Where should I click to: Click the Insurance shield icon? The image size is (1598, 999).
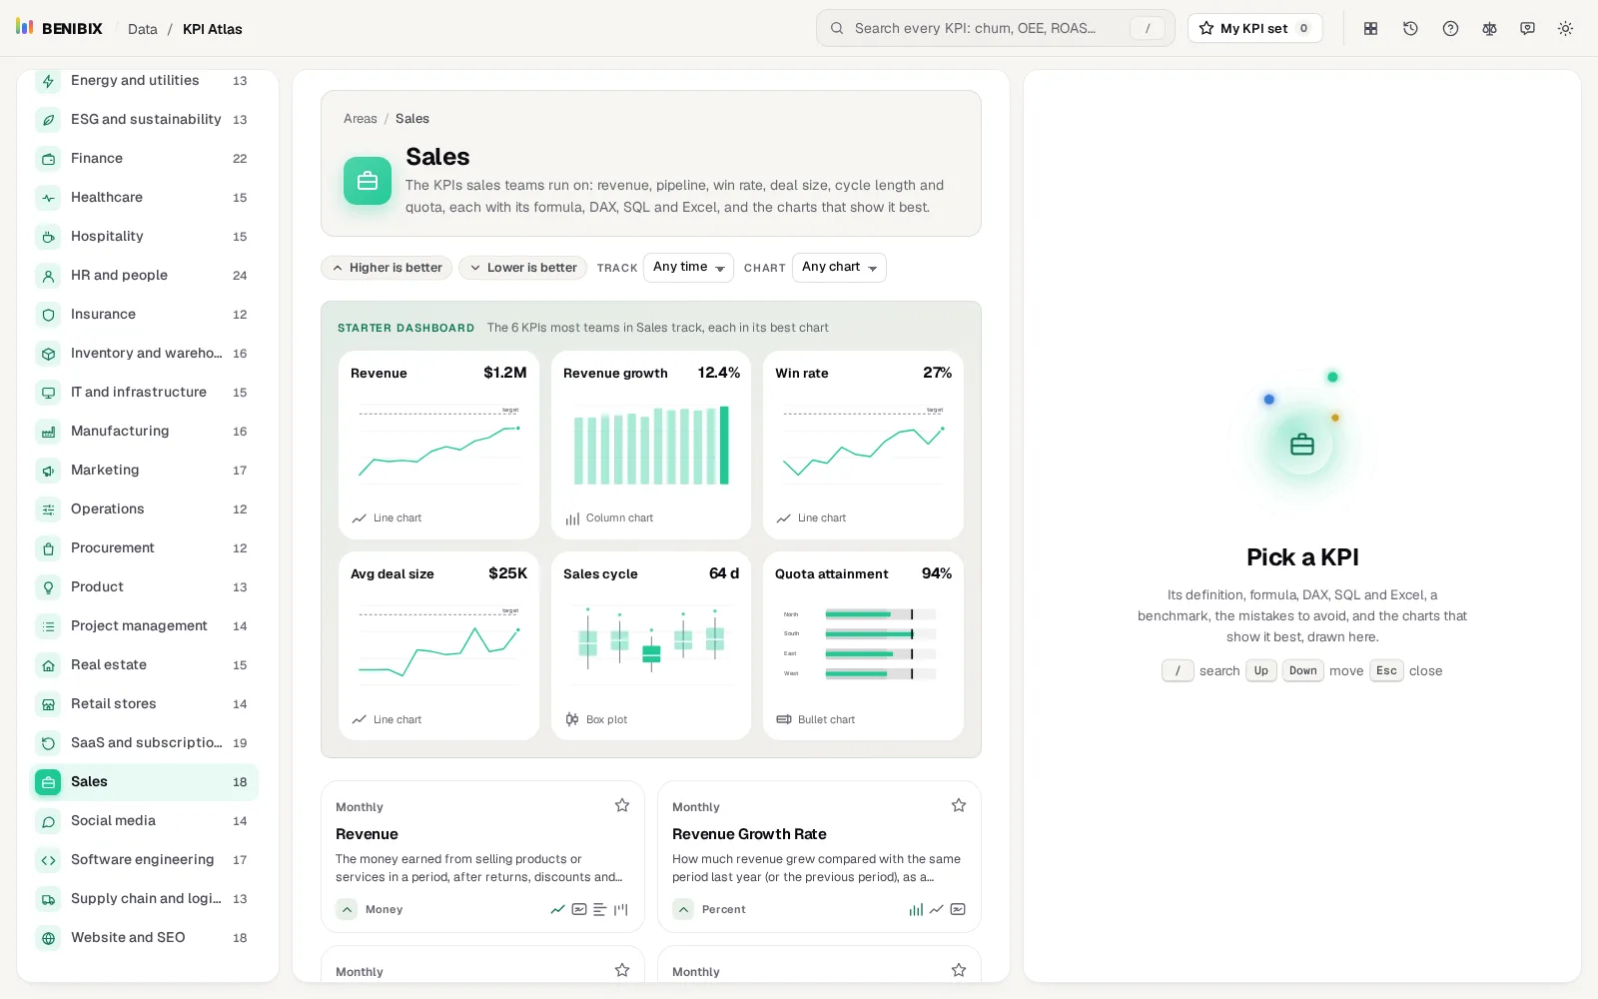click(x=48, y=315)
